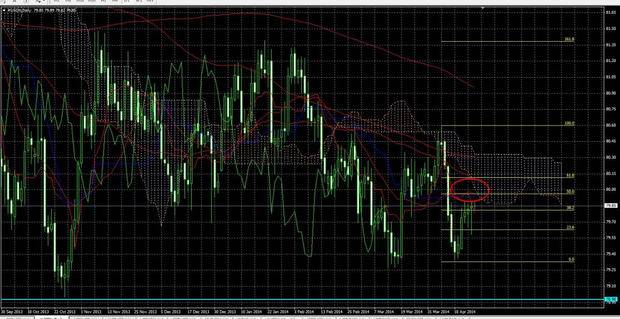Select the 61.8 Fibonacci level label

point(571,175)
